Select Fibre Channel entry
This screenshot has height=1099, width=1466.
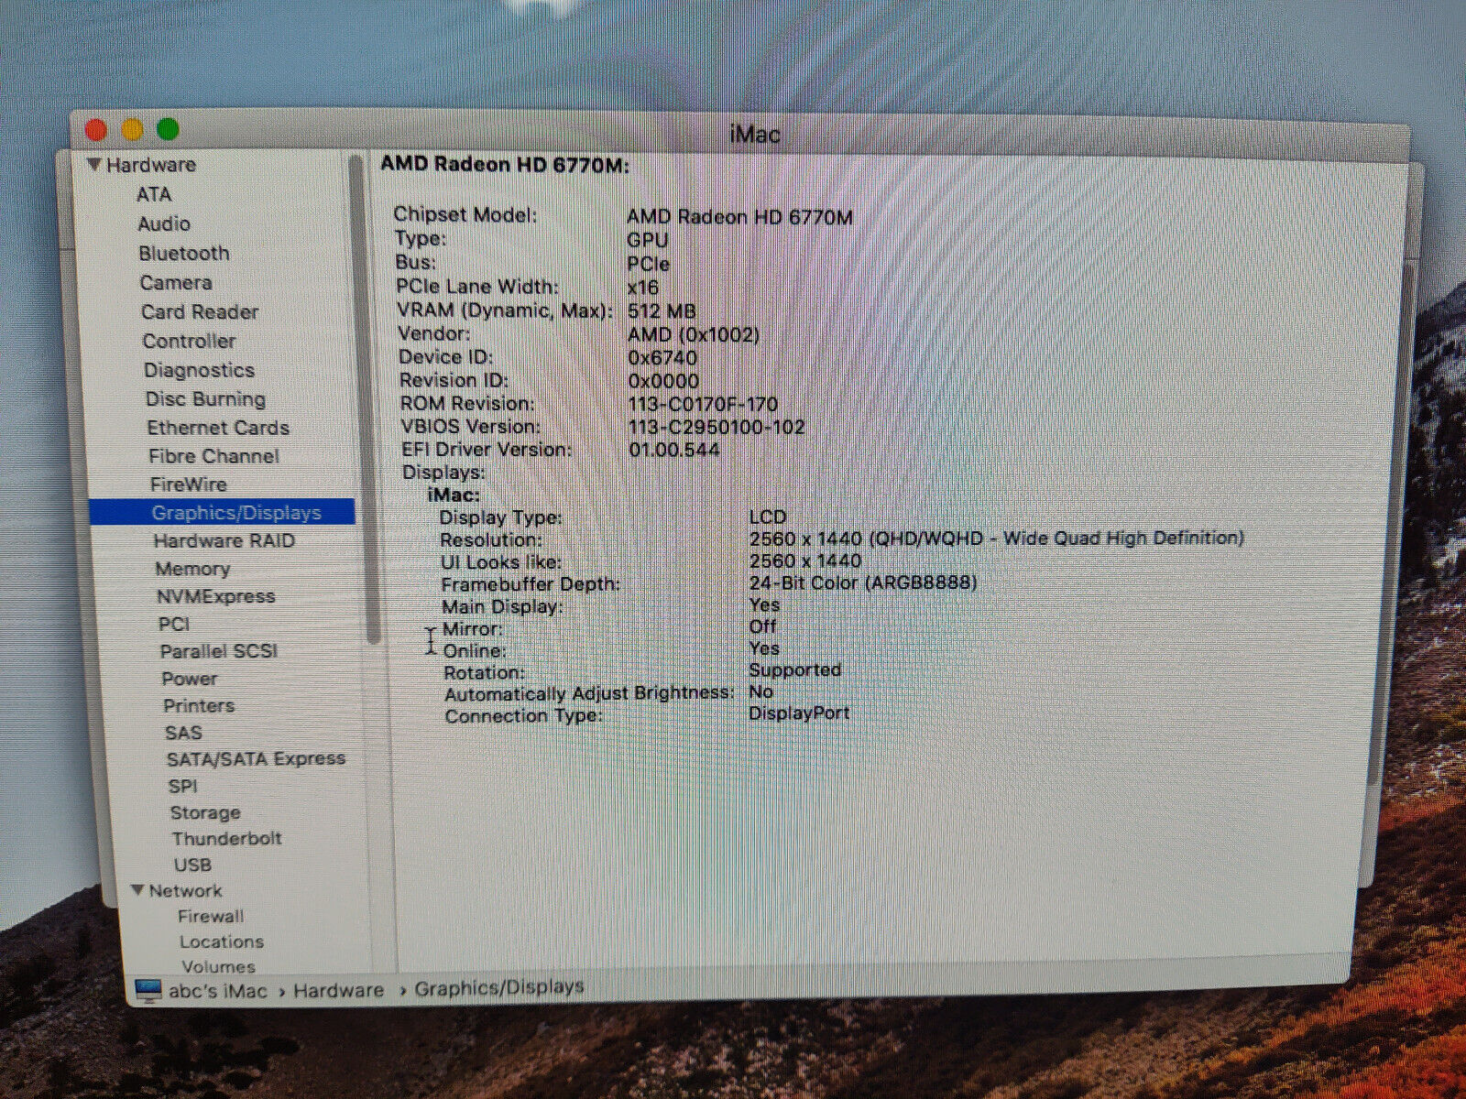point(213,456)
